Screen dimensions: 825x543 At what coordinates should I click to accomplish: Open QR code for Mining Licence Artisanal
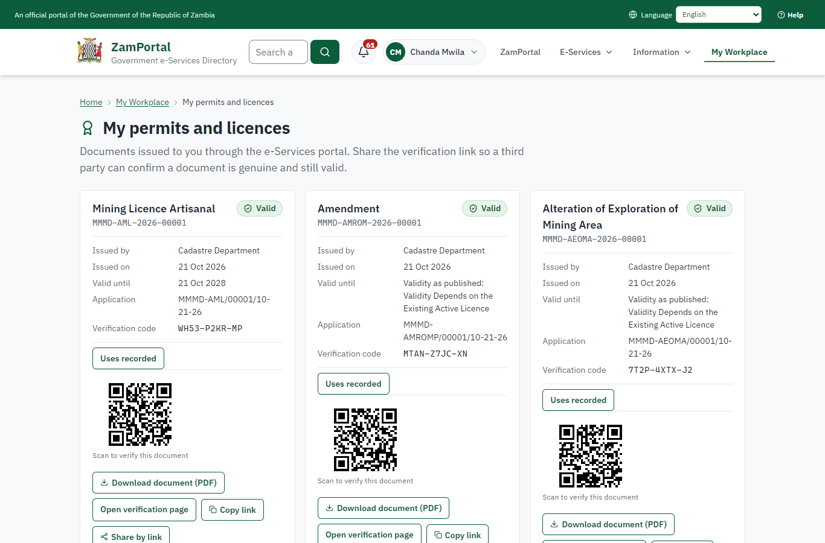click(140, 414)
